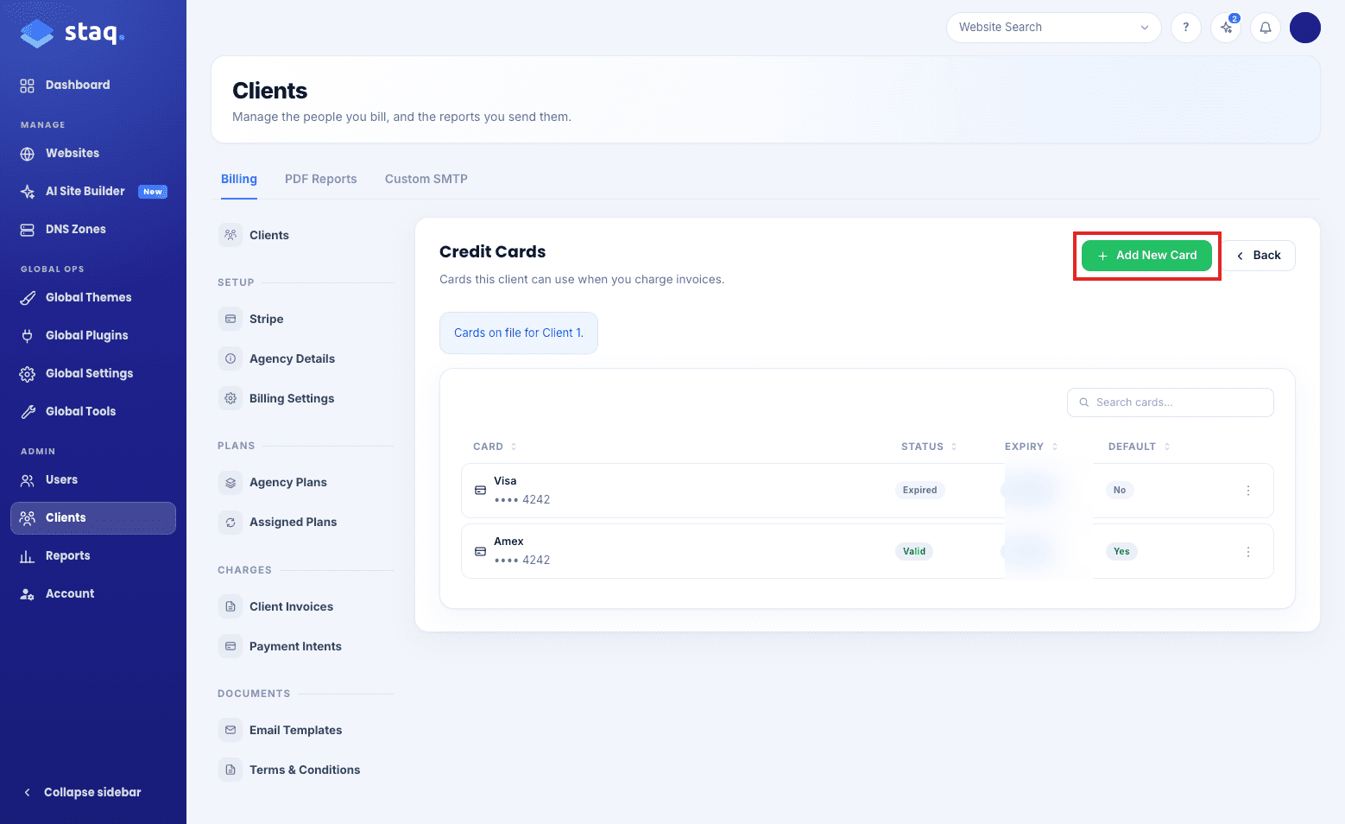Click the Stripe card icon in Setup
This screenshot has width=1345, height=824.
point(230,319)
